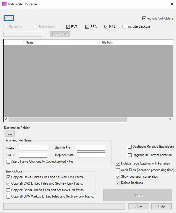The width and height of the screenshot is (176, 213).
Task: Click the filter text field beside Clear Filter
Action: click(x=23, y=34)
